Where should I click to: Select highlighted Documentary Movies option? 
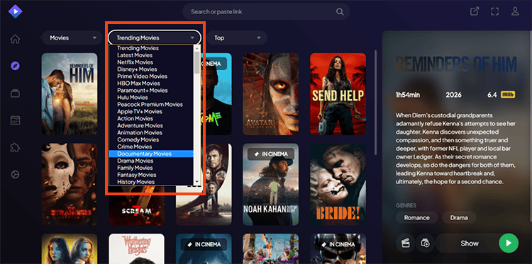point(151,154)
